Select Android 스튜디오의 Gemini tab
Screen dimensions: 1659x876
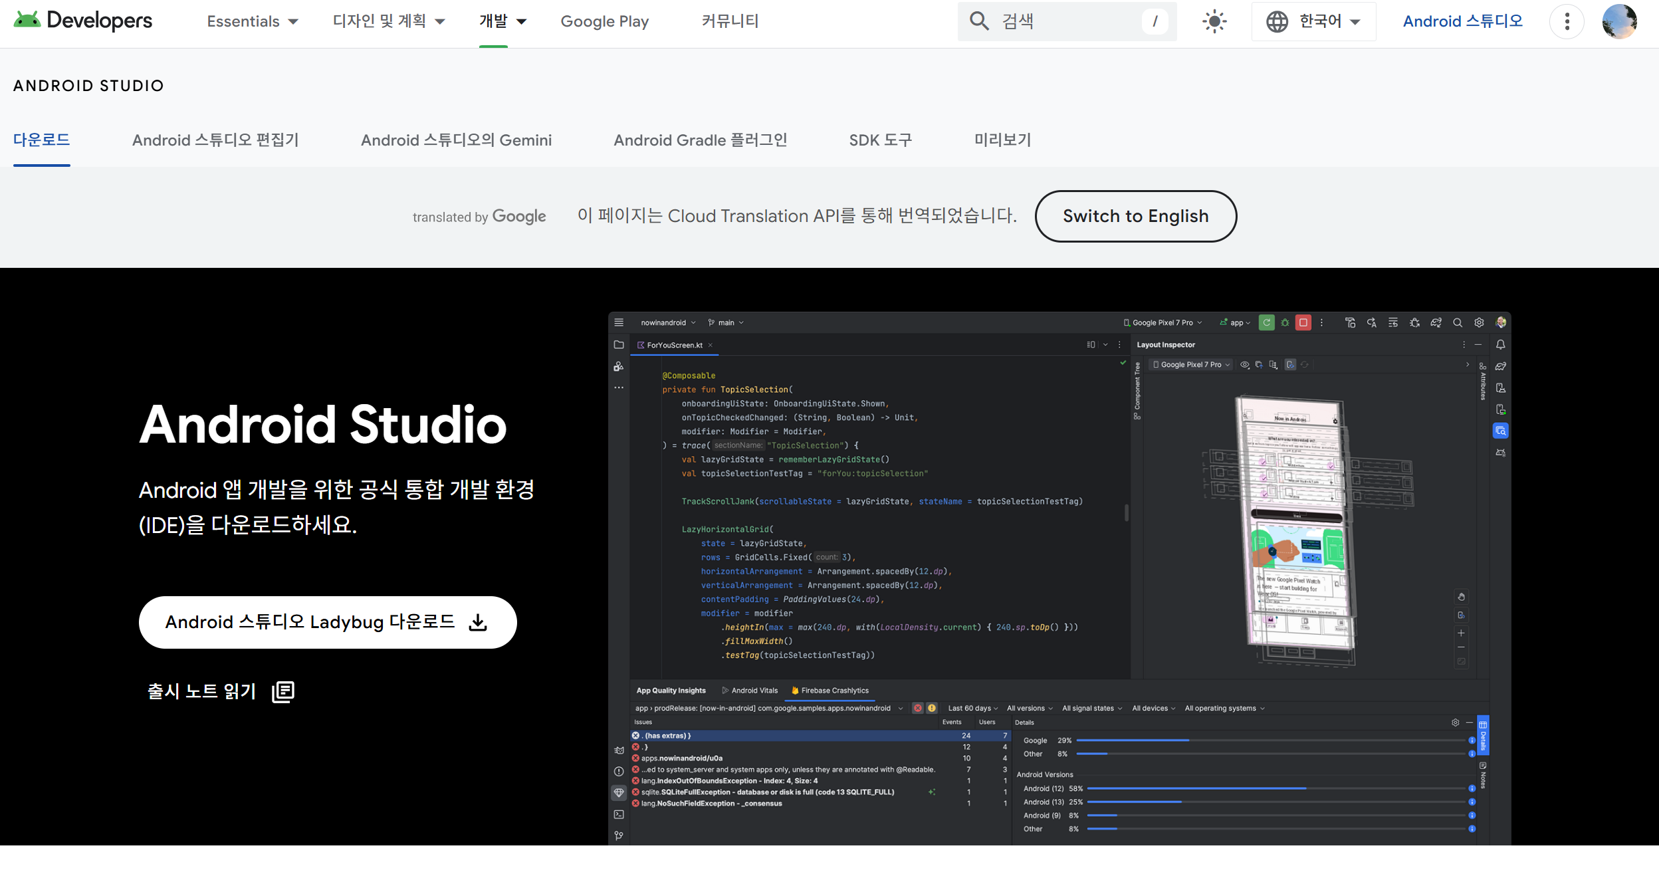coord(456,140)
